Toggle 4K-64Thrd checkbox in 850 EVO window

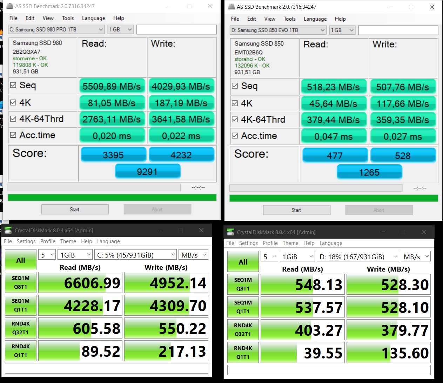235,119
